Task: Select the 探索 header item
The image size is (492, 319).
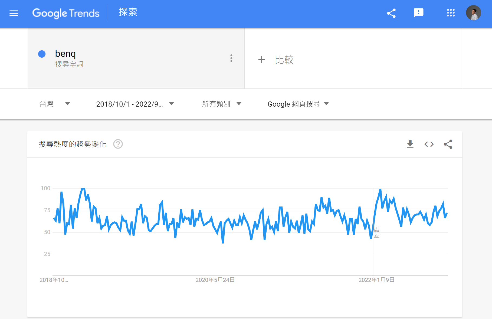Action: click(128, 12)
